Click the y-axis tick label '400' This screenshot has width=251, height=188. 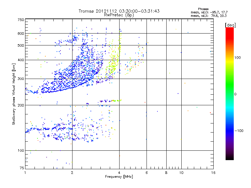point(21,60)
